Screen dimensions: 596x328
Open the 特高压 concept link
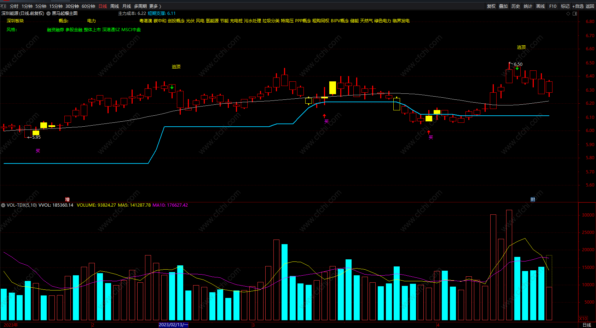287,21
